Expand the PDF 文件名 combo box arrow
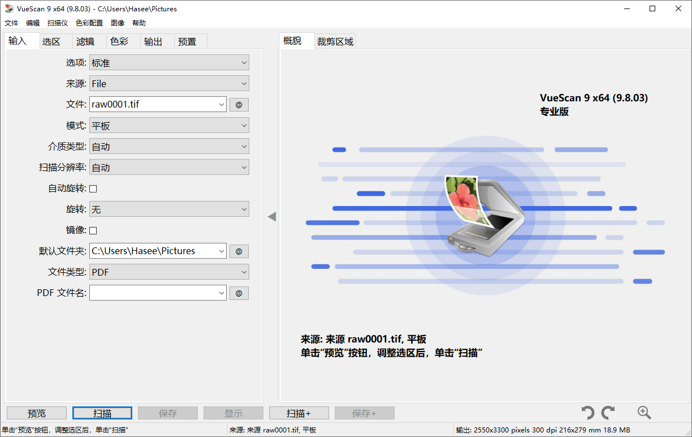The image size is (692, 437). click(x=221, y=293)
